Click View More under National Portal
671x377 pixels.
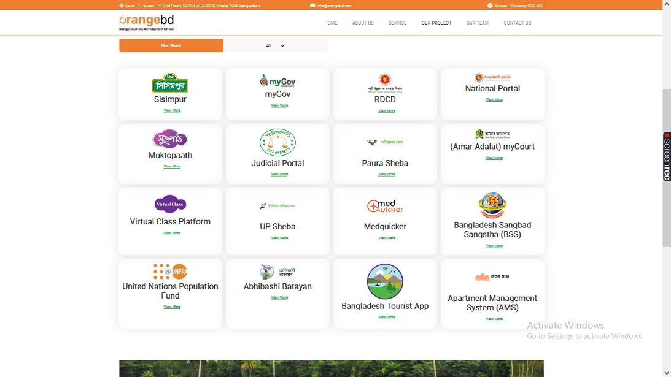pyautogui.click(x=494, y=99)
